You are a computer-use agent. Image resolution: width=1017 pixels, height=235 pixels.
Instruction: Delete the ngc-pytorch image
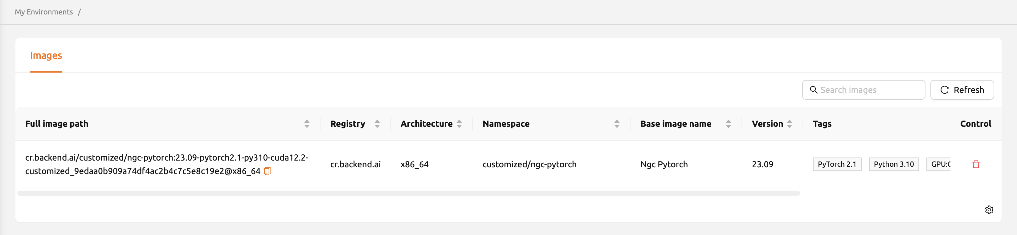coord(975,164)
